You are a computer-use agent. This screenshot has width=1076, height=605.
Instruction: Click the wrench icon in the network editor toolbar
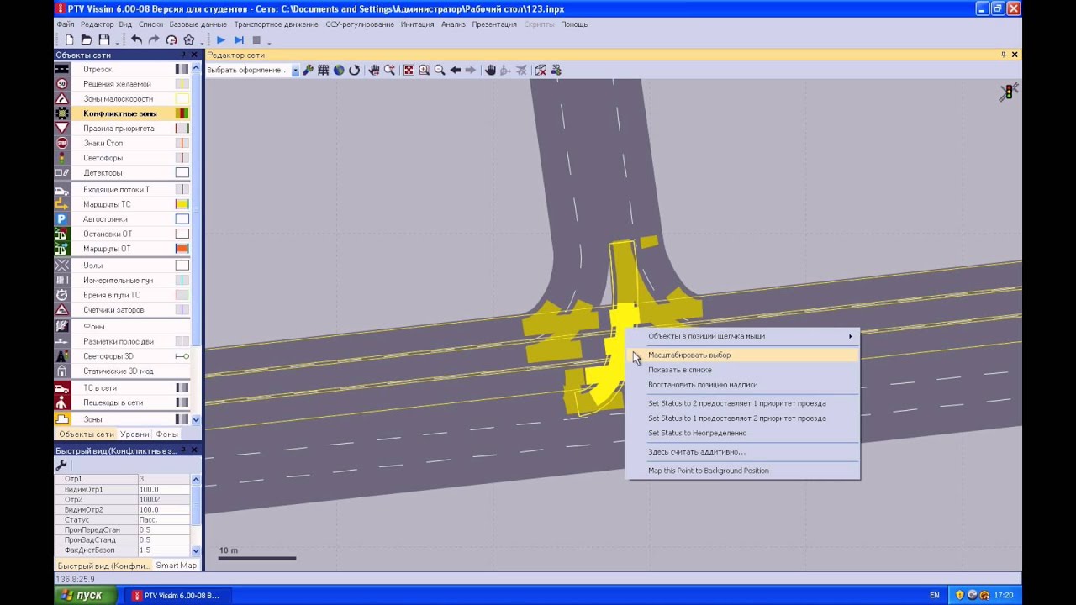pyautogui.click(x=308, y=70)
